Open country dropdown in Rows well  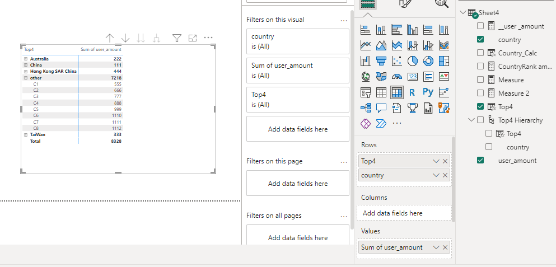click(x=436, y=175)
